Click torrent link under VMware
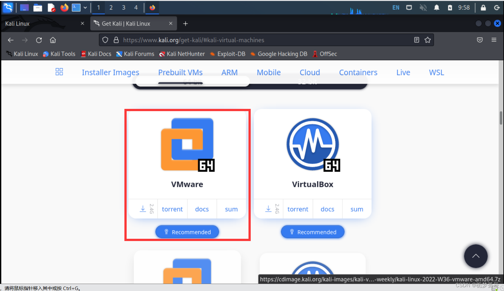The image size is (504, 291). click(x=172, y=209)
